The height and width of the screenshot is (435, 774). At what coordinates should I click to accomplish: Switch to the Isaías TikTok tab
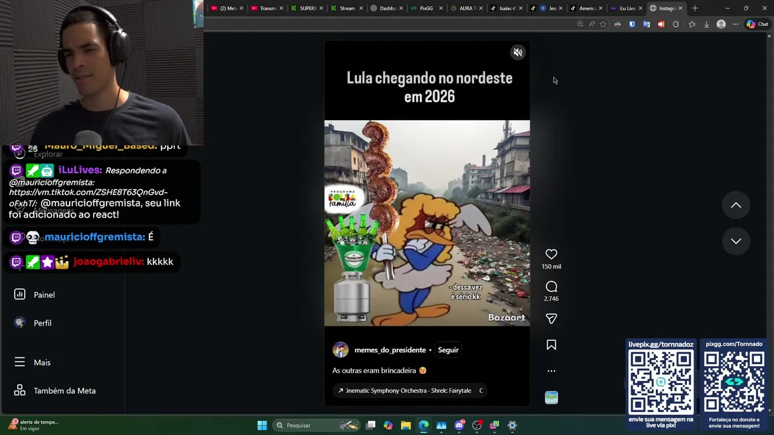tap(506, 8)
